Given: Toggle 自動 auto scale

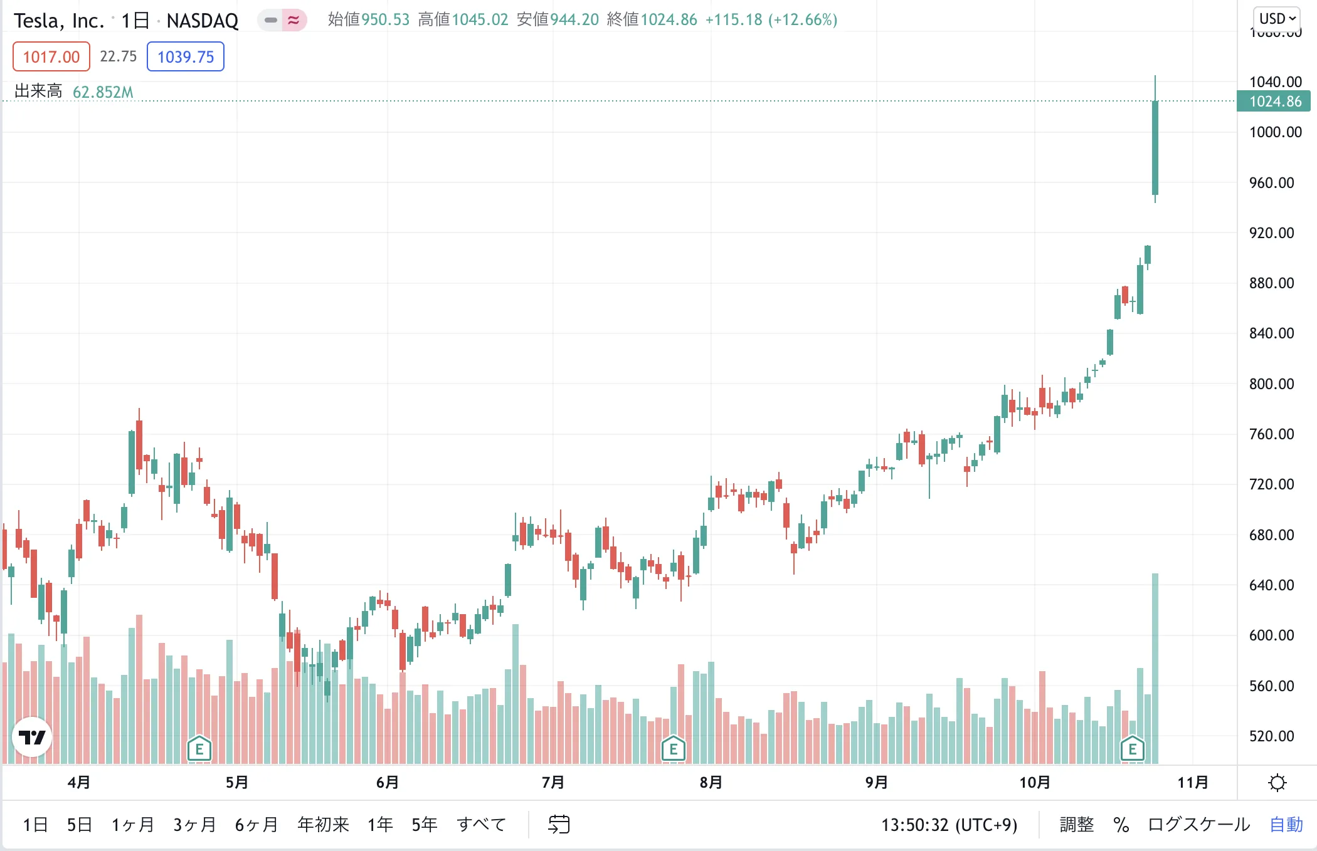Looking at the screenshot, I should [1286, 825].
